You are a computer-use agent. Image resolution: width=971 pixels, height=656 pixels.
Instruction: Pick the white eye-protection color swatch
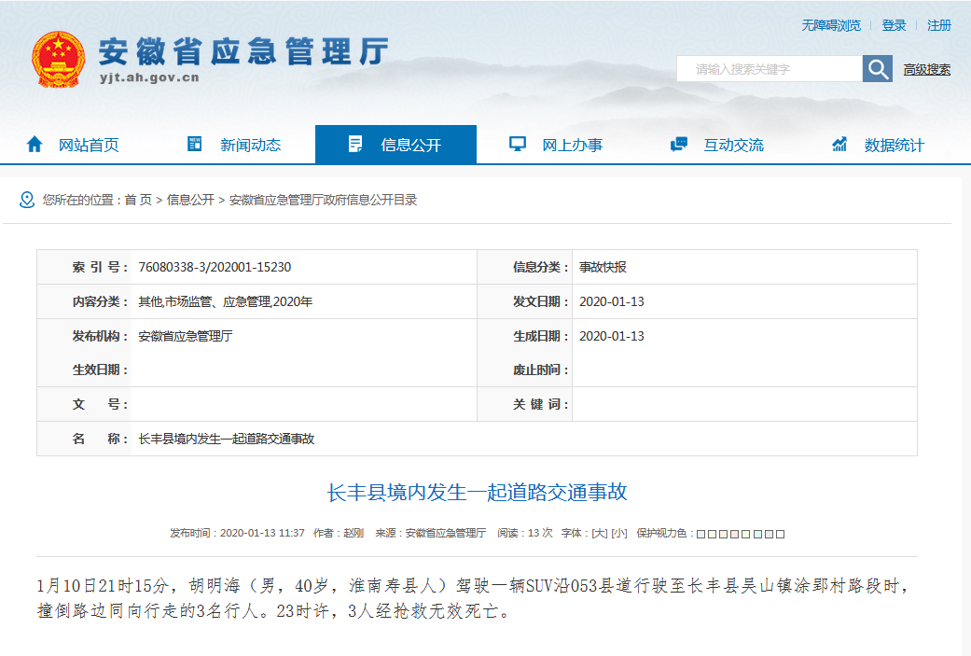point(781,534)
